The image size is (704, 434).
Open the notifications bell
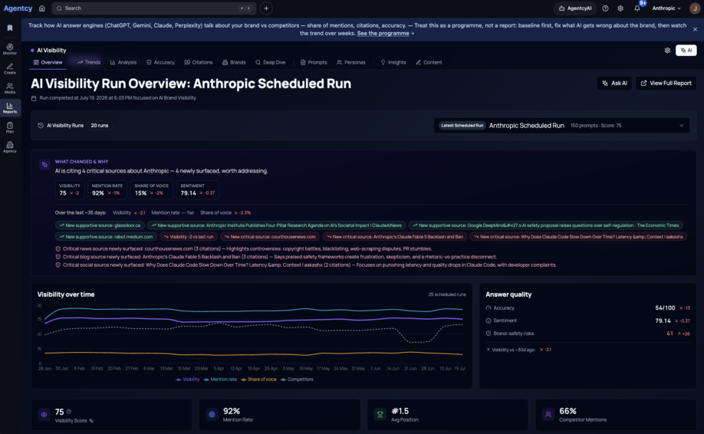[x=637, y=8]
